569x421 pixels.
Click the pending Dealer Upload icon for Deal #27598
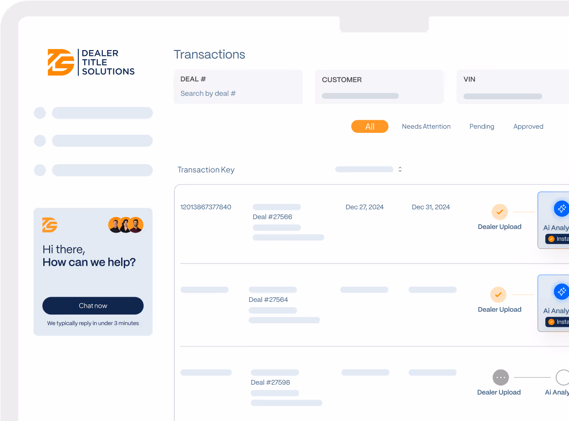(x=501, y=377)
